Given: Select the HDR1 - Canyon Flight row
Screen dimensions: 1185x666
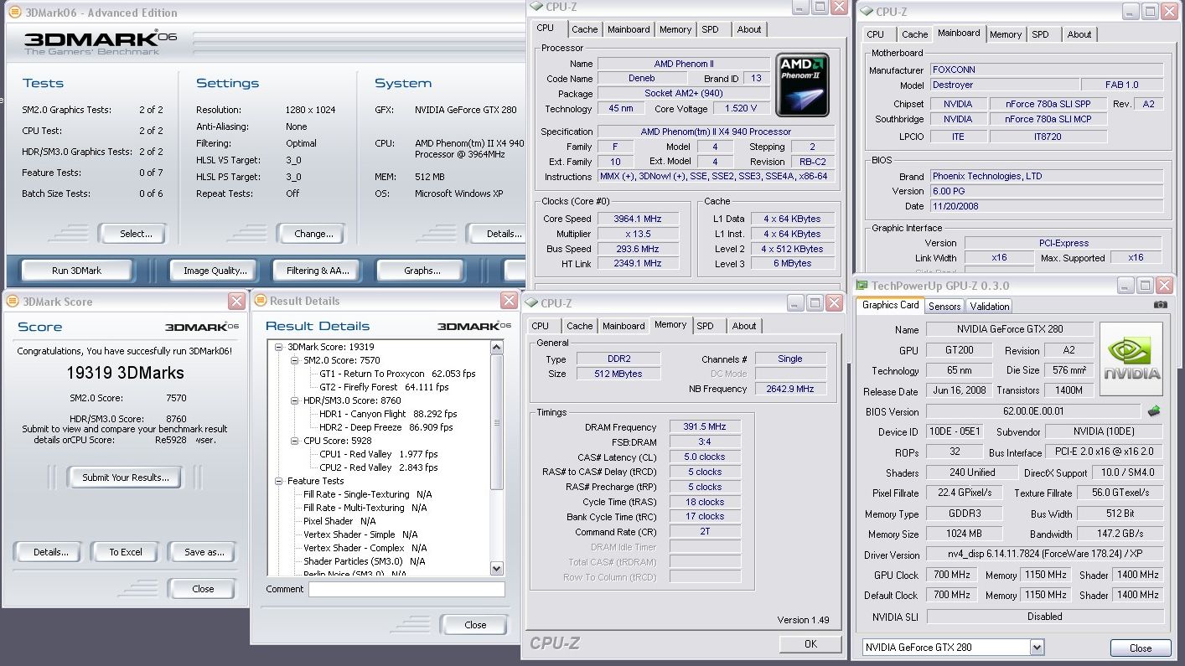Looking at the screenshot, I should [x=388, y=414].
